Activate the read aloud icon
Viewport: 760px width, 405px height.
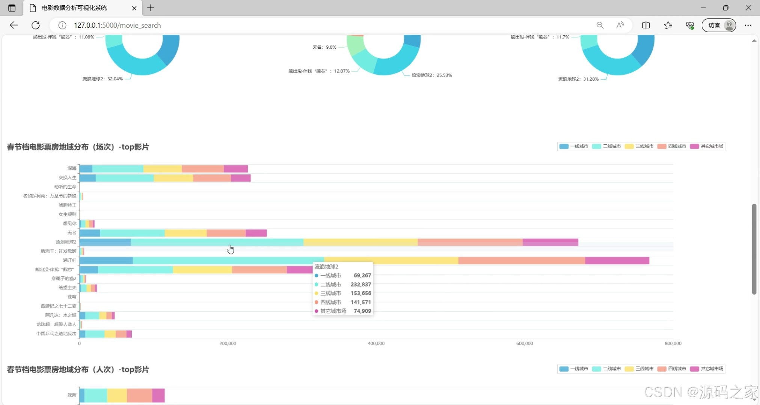coord(620,25)
